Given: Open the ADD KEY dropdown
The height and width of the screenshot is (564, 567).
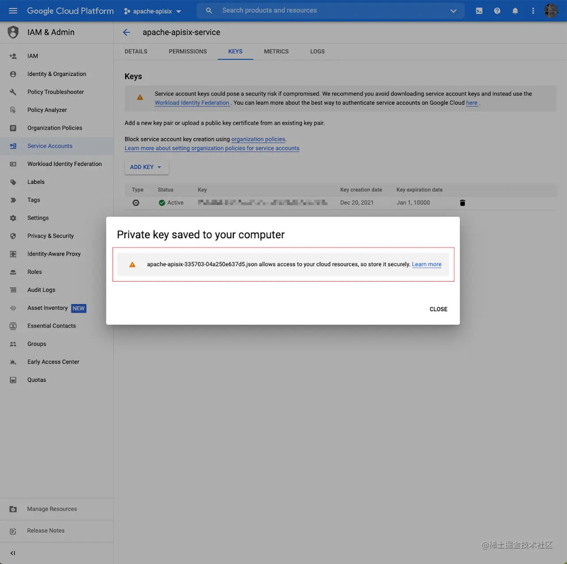Looking at the screenshot, I should [x=146, y=167].
